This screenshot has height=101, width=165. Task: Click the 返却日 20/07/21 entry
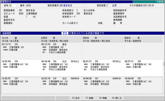(x=129, y=61)
